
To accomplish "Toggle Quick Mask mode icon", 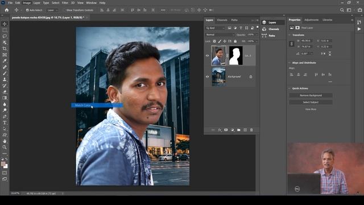I will 5,173.
